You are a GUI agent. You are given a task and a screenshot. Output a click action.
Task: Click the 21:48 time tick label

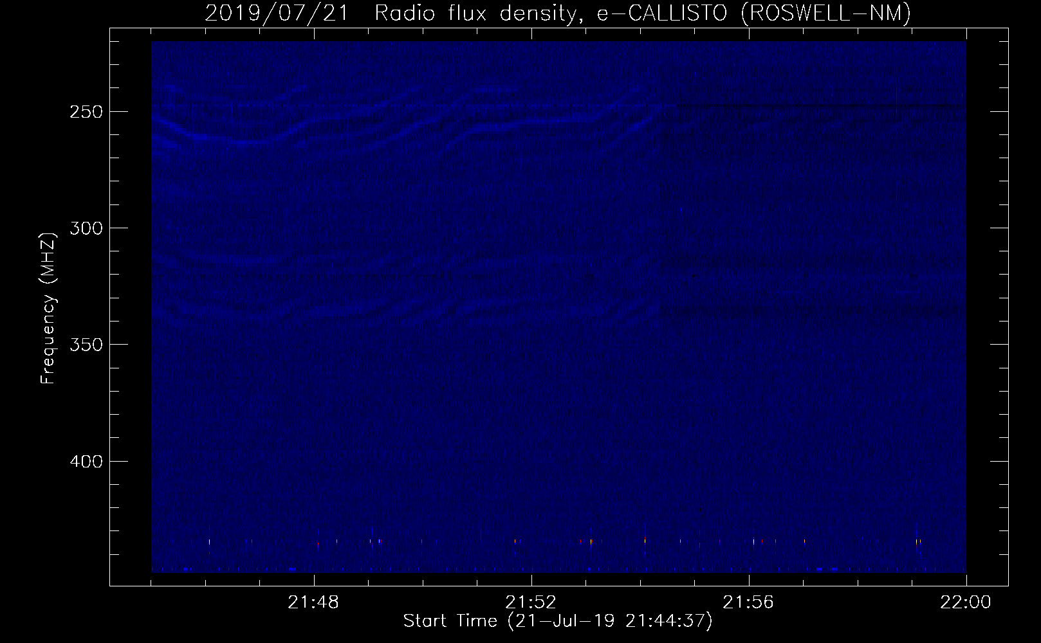pyautogui.click(x=314, y=602)
